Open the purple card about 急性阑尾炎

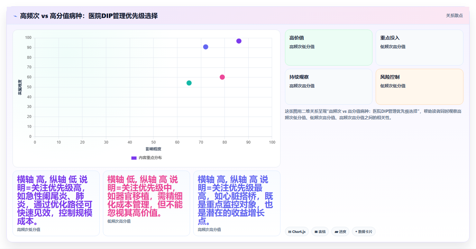pos(56,203)
